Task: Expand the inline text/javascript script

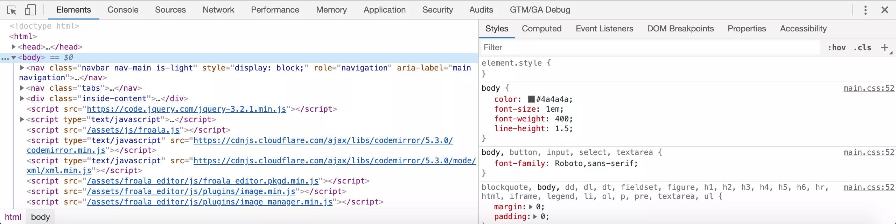Action: [x=22, y=119]
